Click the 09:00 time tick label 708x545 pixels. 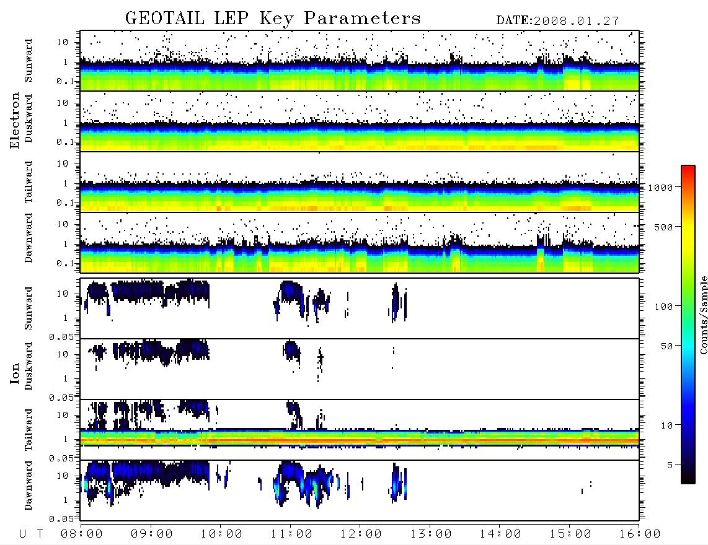152,534
